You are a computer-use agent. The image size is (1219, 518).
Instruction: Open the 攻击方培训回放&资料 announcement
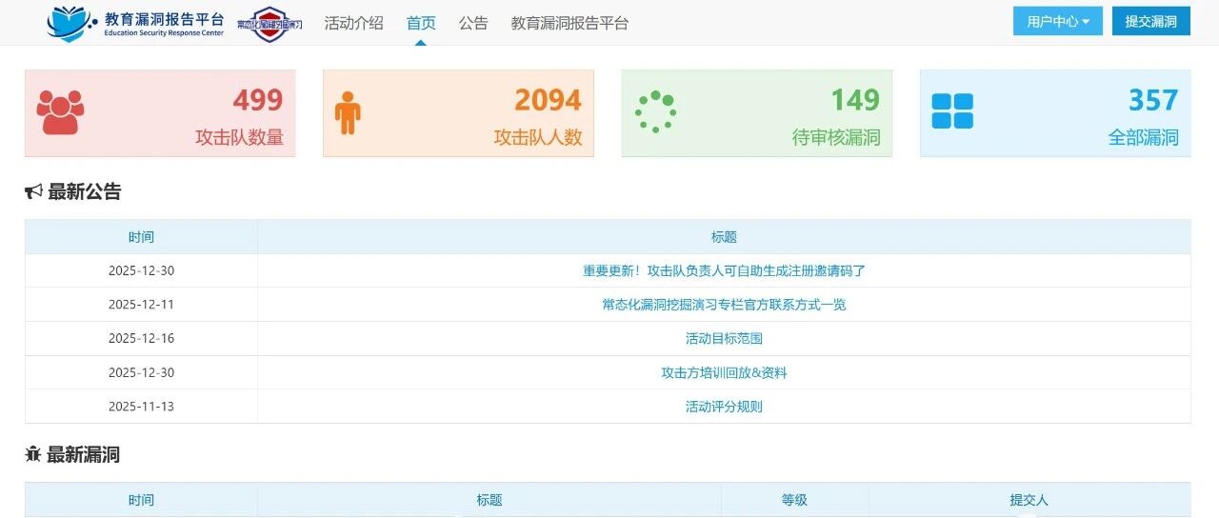[x=724, y=372]
